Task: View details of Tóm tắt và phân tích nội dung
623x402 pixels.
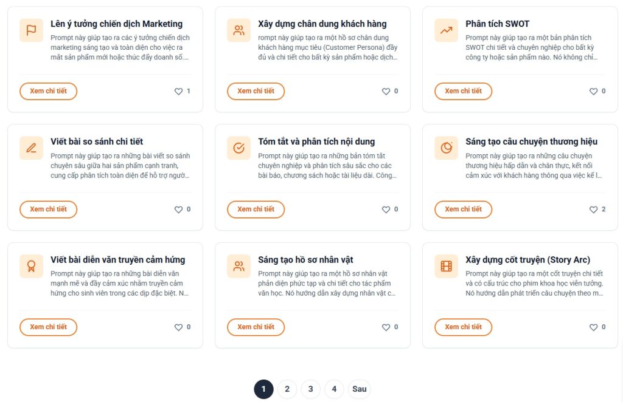Action: 256,210
